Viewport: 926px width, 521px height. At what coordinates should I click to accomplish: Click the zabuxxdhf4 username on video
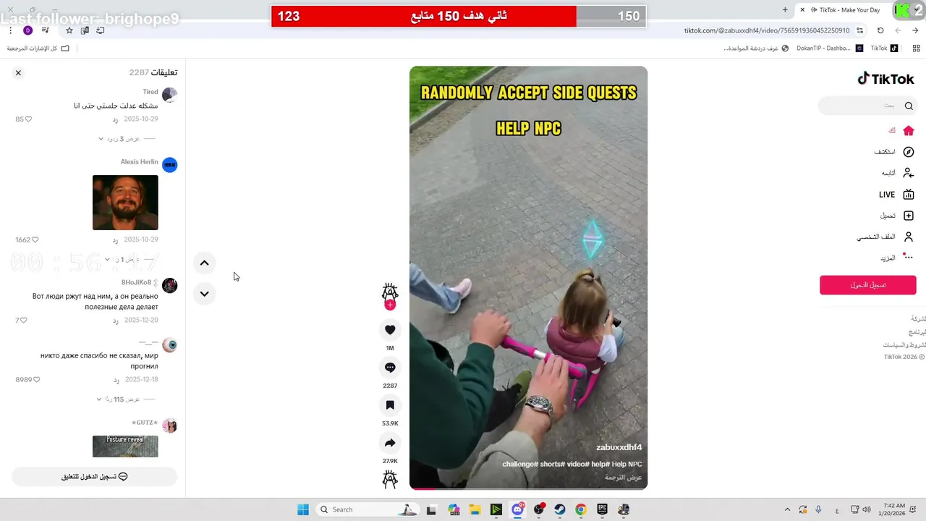point(619,447)
